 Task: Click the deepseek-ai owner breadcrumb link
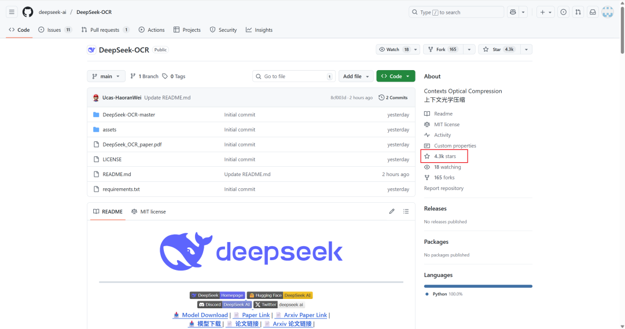pyautogui.click(x=53, y=12)
